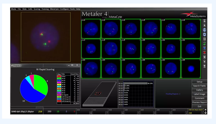
Task: Open the Training menu
Action: pos(45,9)
